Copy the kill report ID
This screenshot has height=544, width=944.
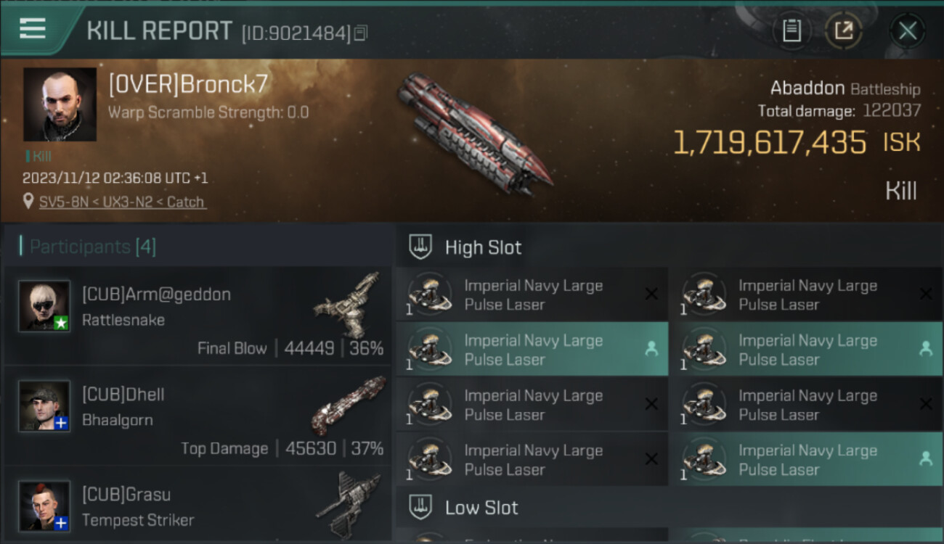(362, 33)
